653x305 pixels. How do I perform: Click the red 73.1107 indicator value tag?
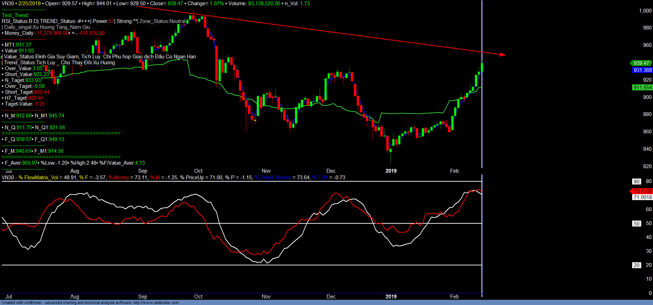coord(642,191)
